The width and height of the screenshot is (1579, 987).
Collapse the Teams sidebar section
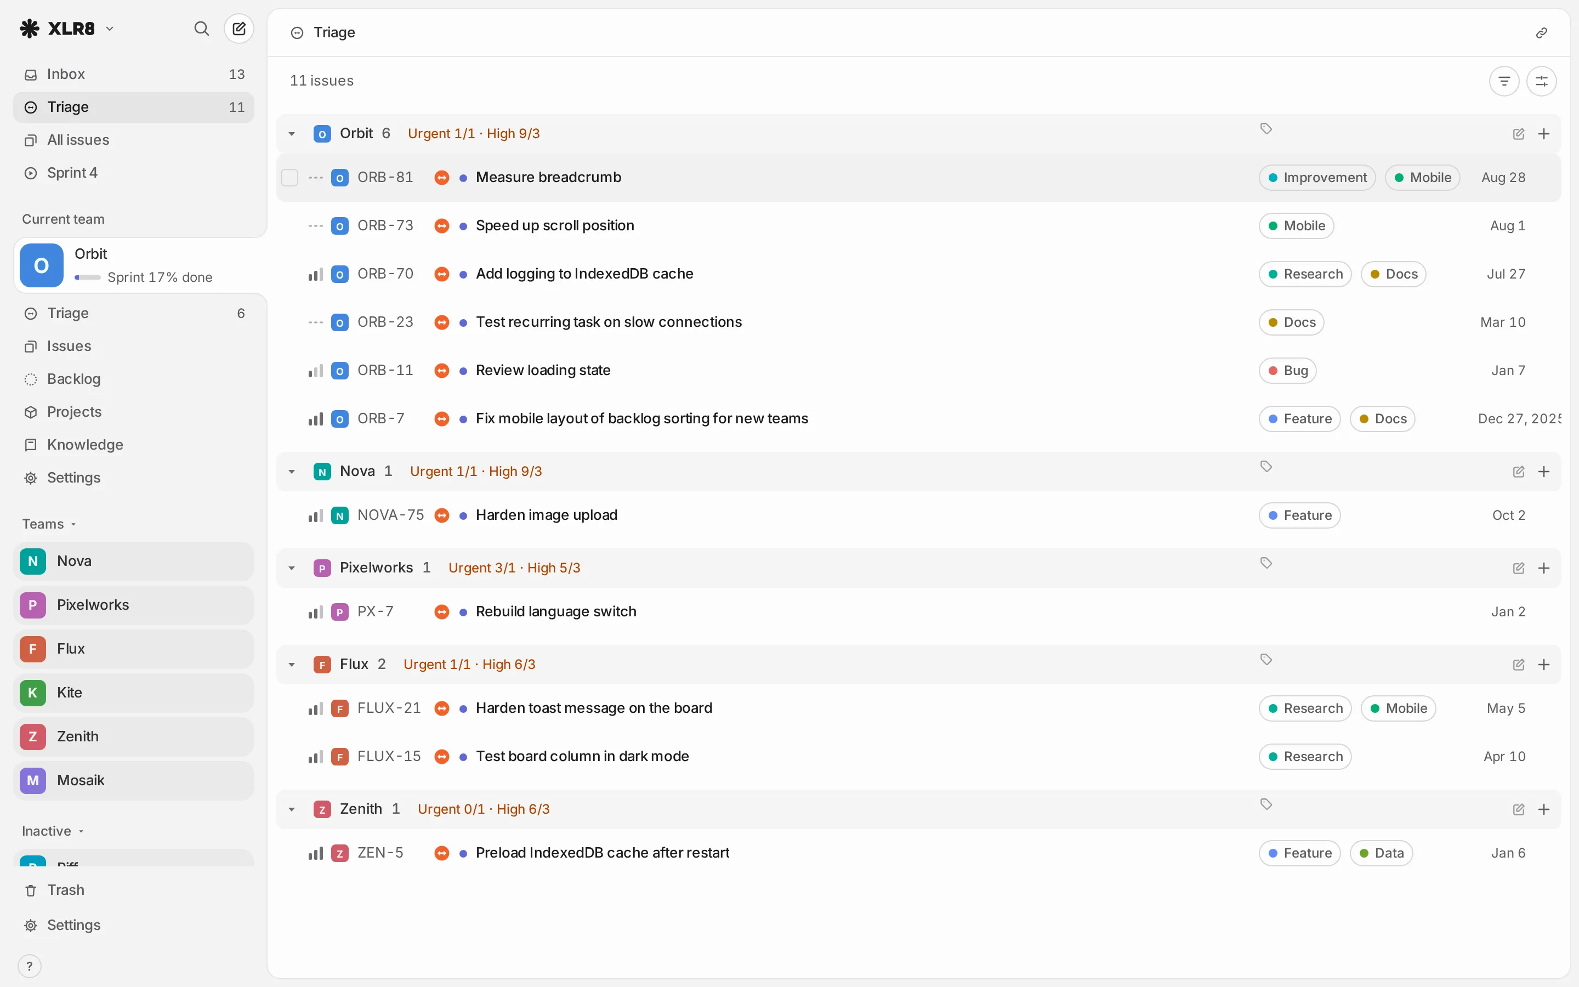pos(49,524)
